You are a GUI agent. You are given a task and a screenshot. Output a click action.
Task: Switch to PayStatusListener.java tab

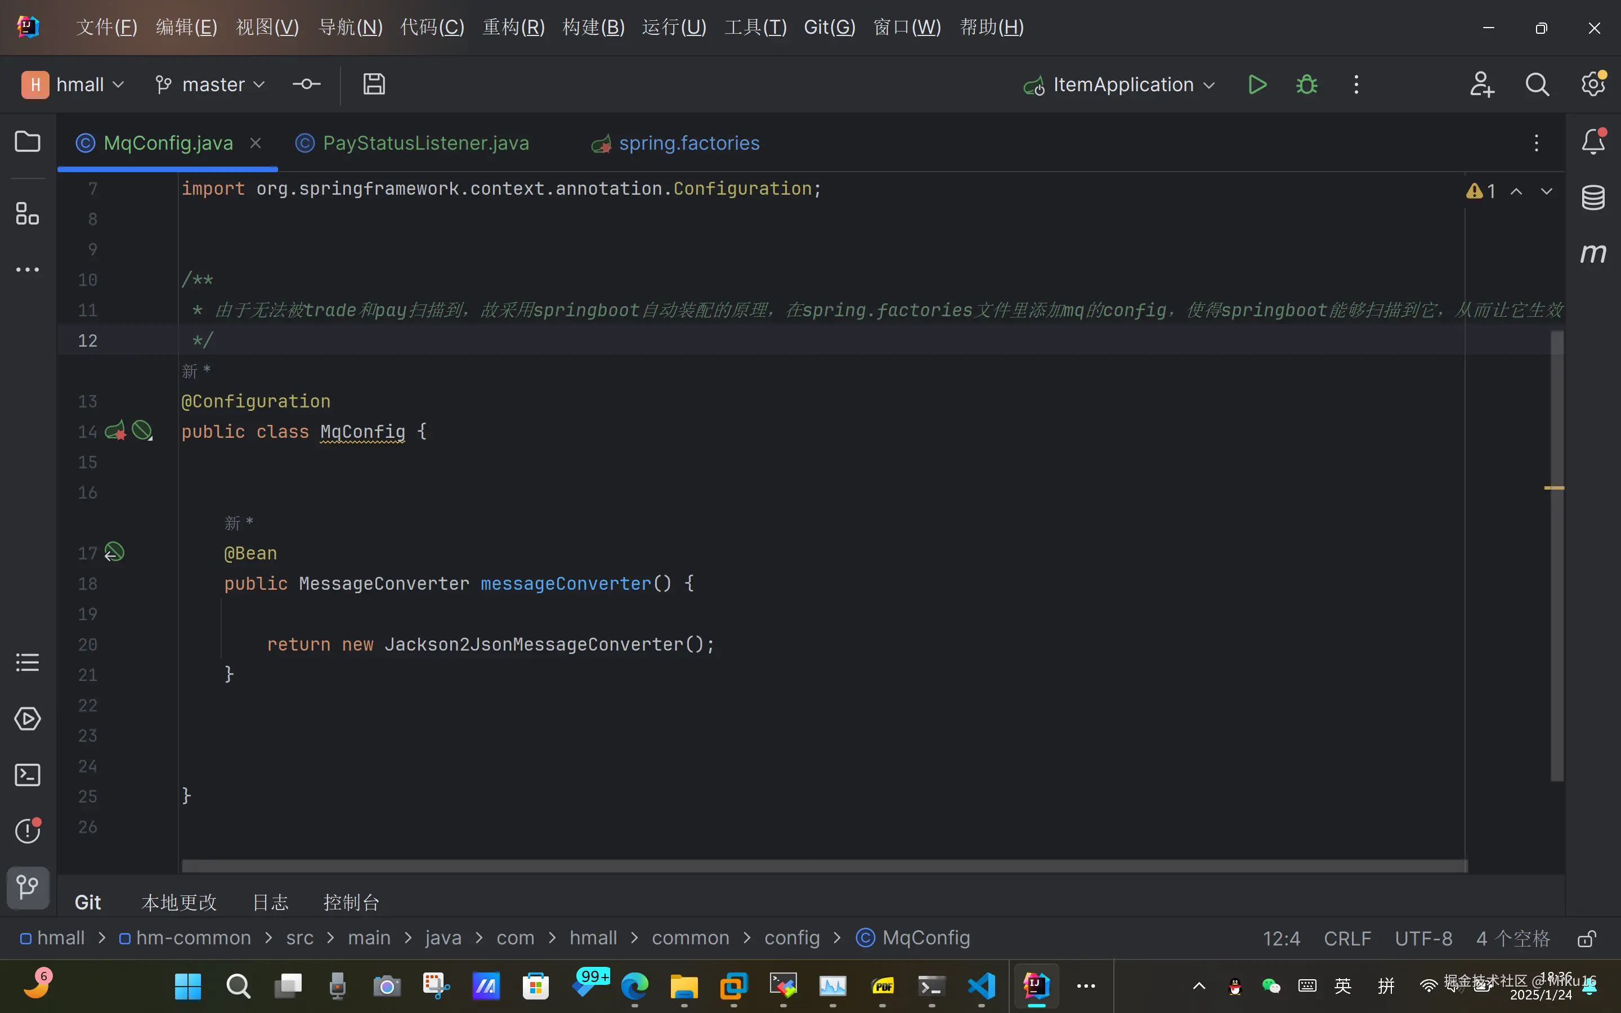(x=426, y=144)
